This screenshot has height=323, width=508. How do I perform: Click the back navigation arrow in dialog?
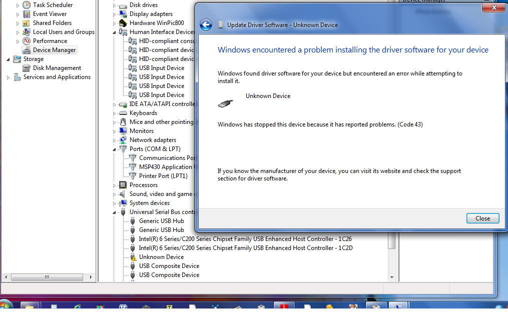click(206, 24)
